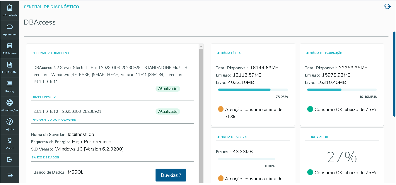Image resolution: width=396 pixels, height=185 pixels.
Task: Click the 49.49MB% label
Action: (368, 97)
